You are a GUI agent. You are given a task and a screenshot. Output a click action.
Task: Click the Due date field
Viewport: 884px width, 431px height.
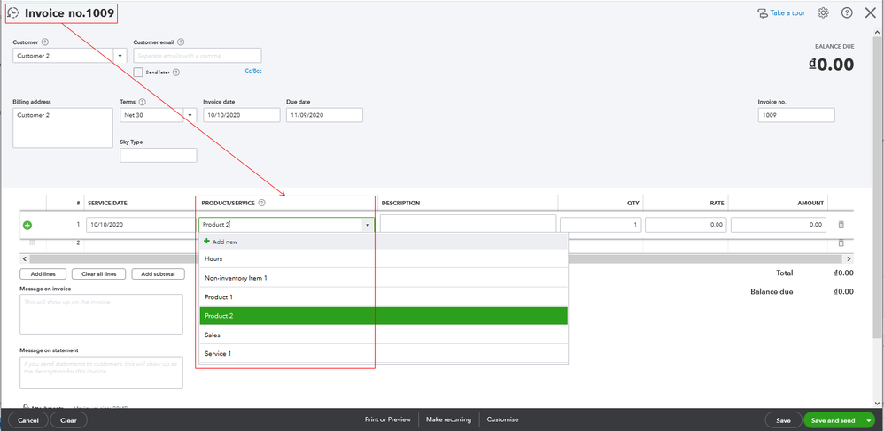coord(324,115)
